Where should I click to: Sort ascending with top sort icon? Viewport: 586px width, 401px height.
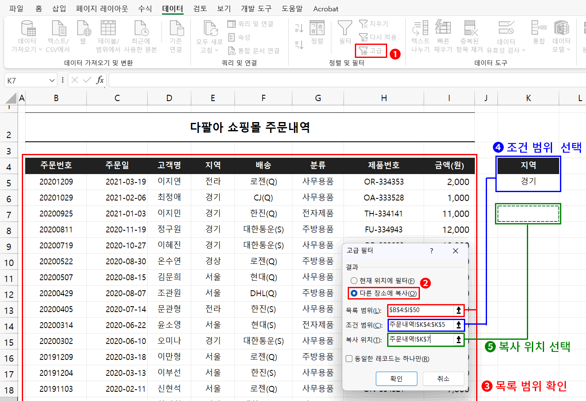(299, 28)
